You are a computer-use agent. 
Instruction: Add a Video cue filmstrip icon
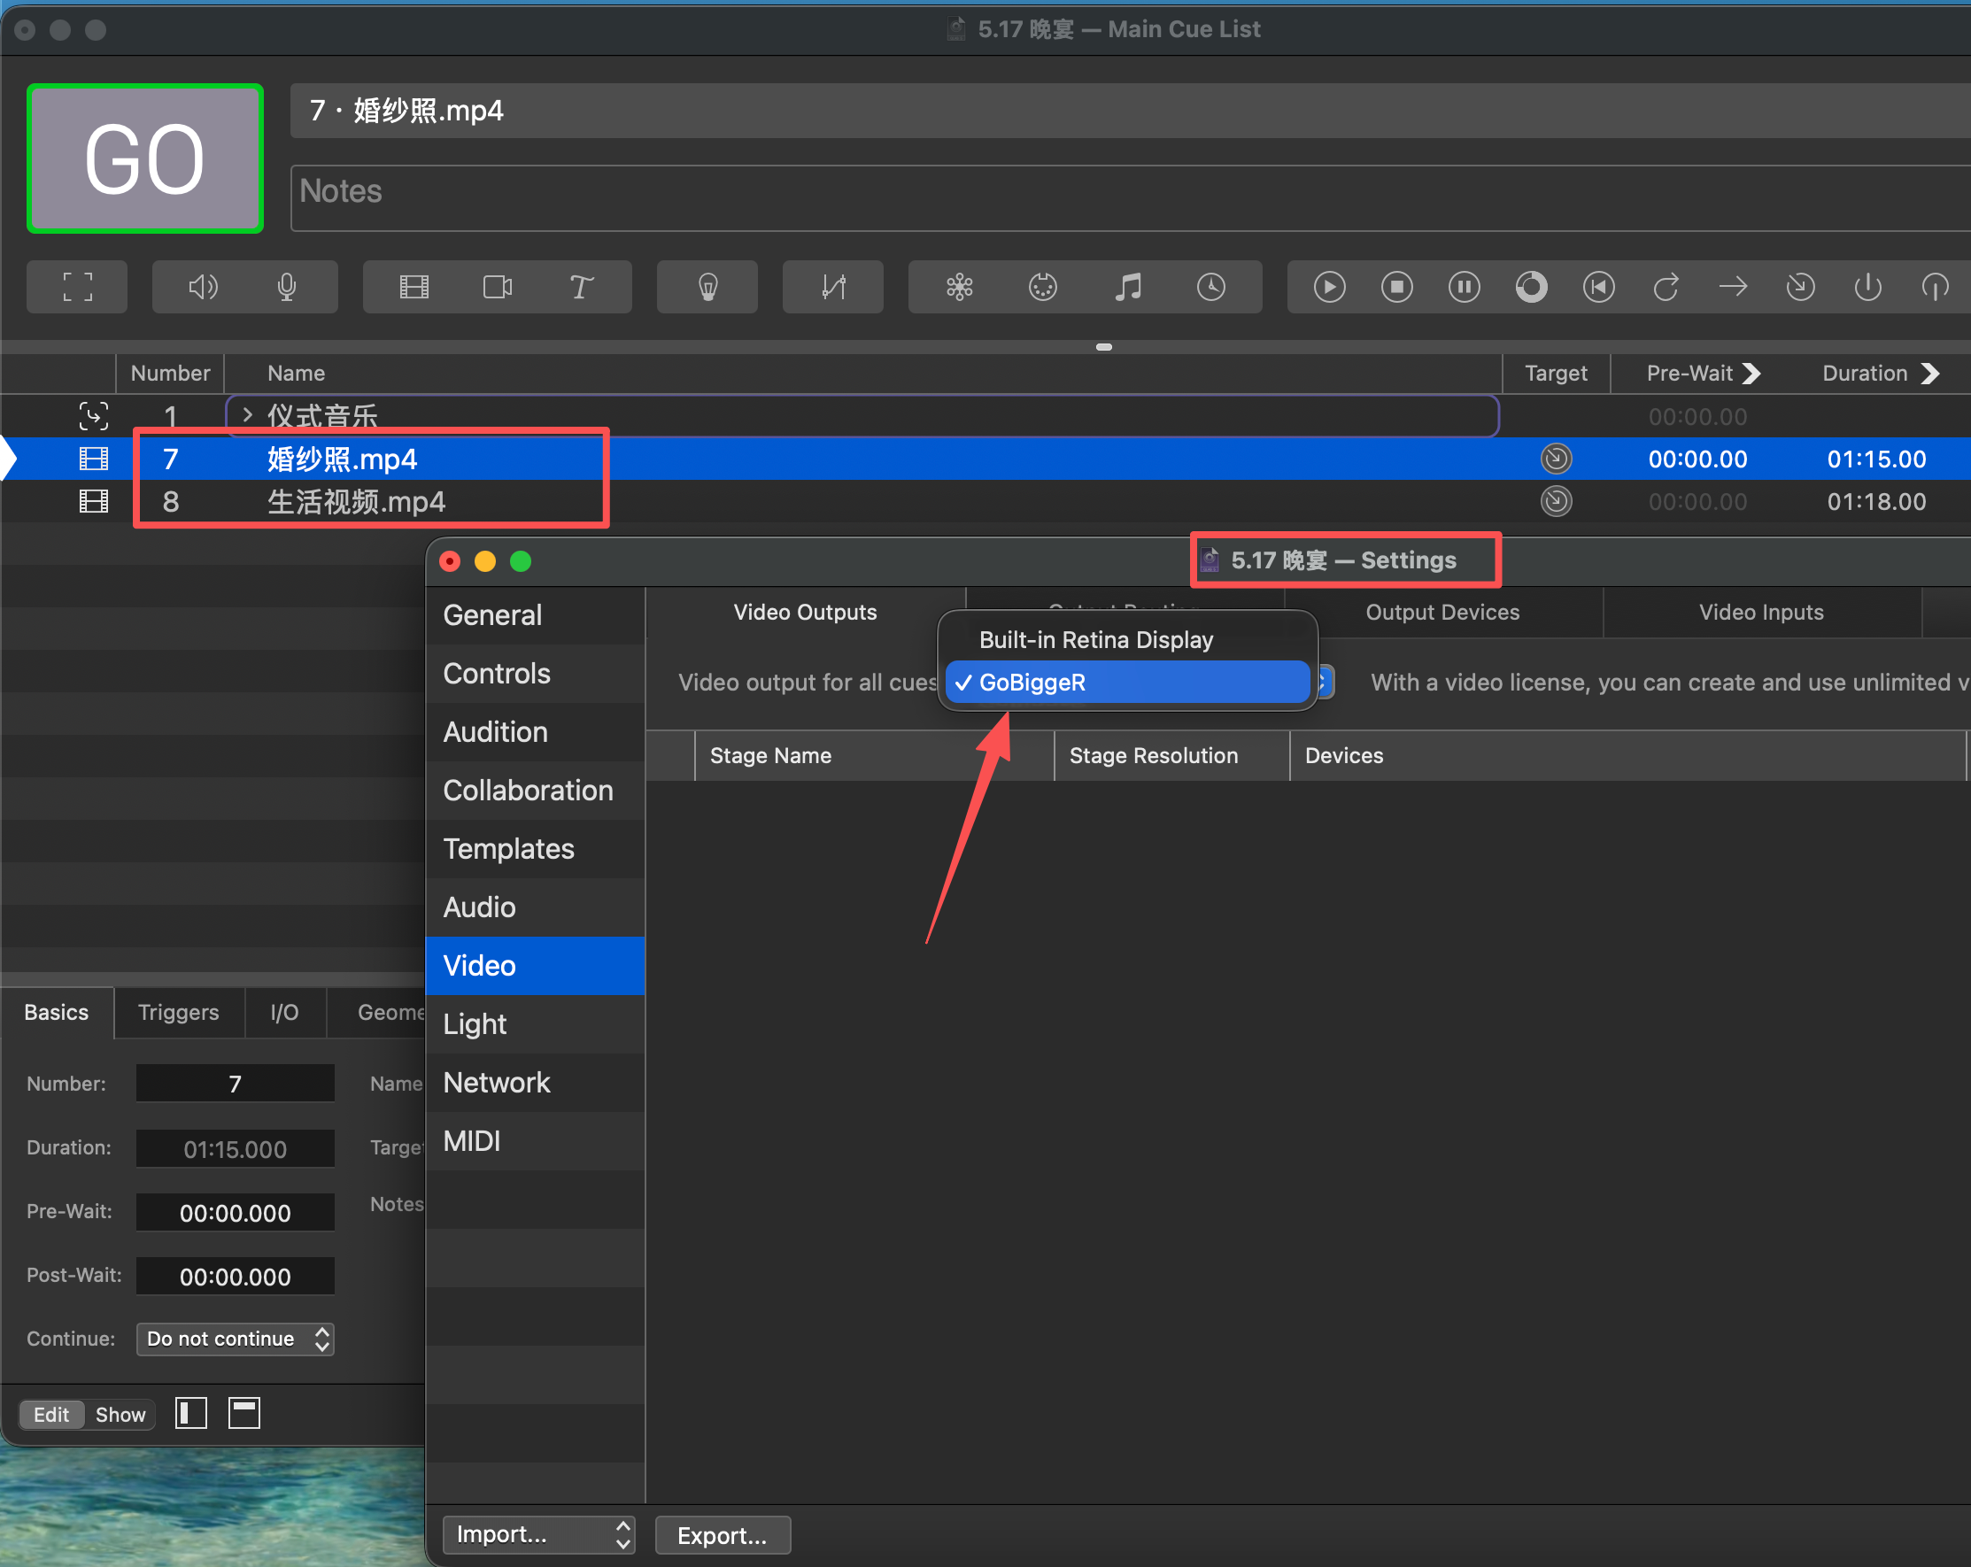[x=414, y=287]
